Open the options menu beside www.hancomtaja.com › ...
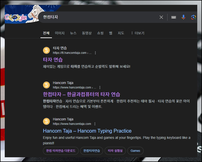202x162 pixels. pos(100,87)
